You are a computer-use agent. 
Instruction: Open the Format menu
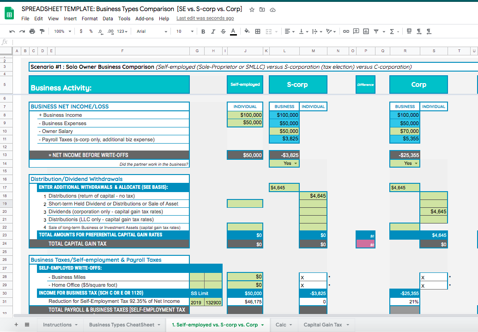(x=90, y=18)
